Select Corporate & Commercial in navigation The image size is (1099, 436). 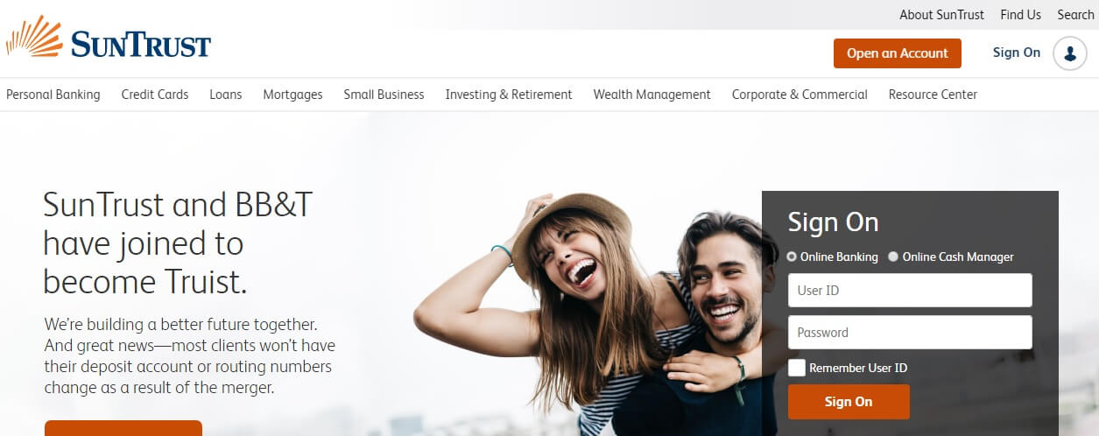tap(800, 95)
